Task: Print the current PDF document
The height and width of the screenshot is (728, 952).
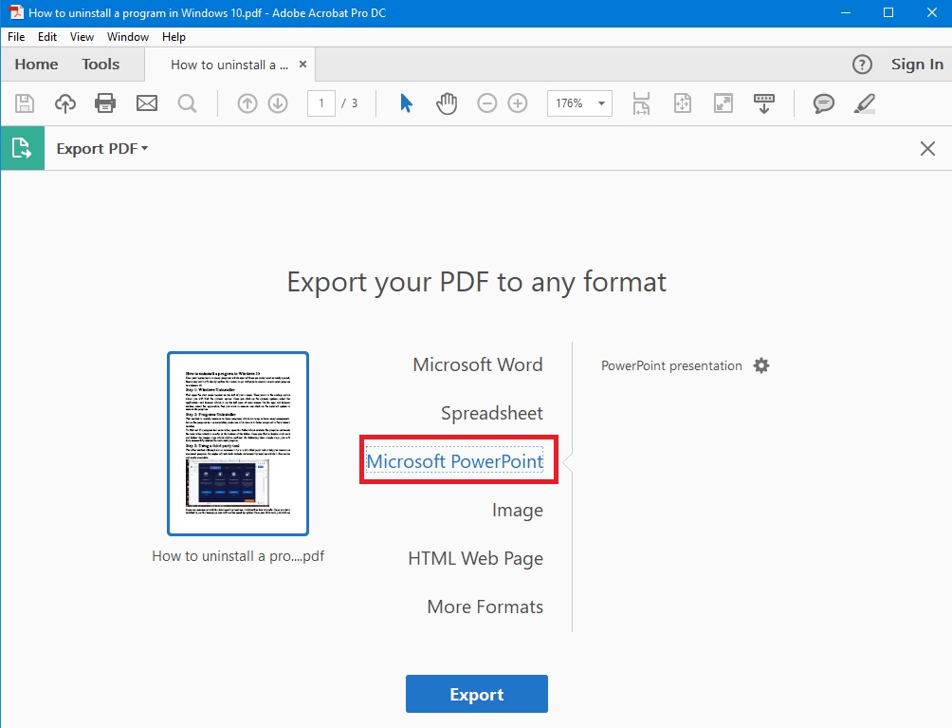Action: tap(105, 103)
